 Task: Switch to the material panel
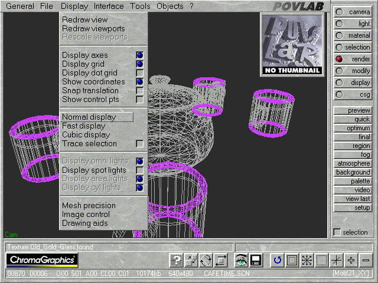[x=339, y=35]
